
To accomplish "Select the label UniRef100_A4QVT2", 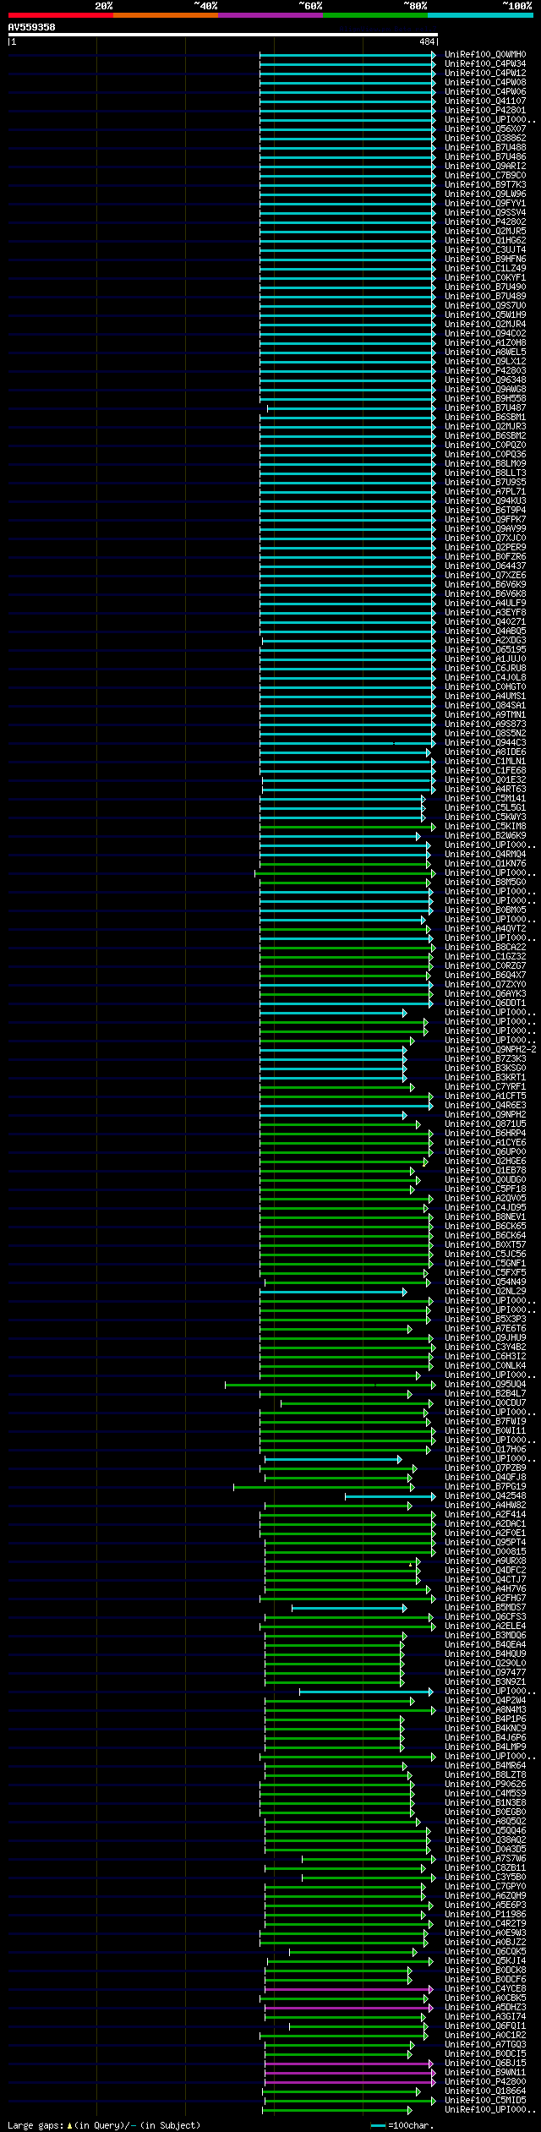I will [x=485, y=928].
